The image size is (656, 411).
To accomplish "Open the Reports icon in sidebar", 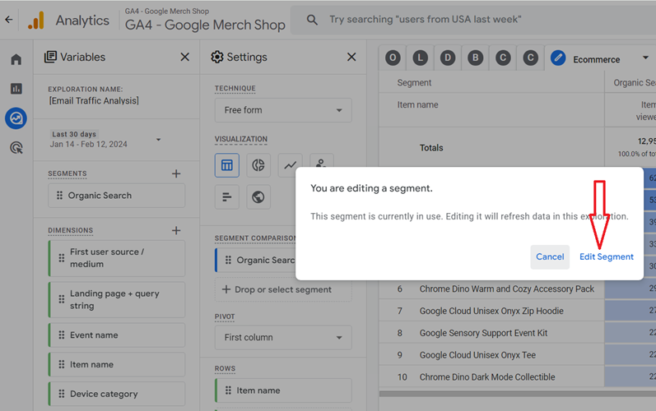I will (16, 89).
